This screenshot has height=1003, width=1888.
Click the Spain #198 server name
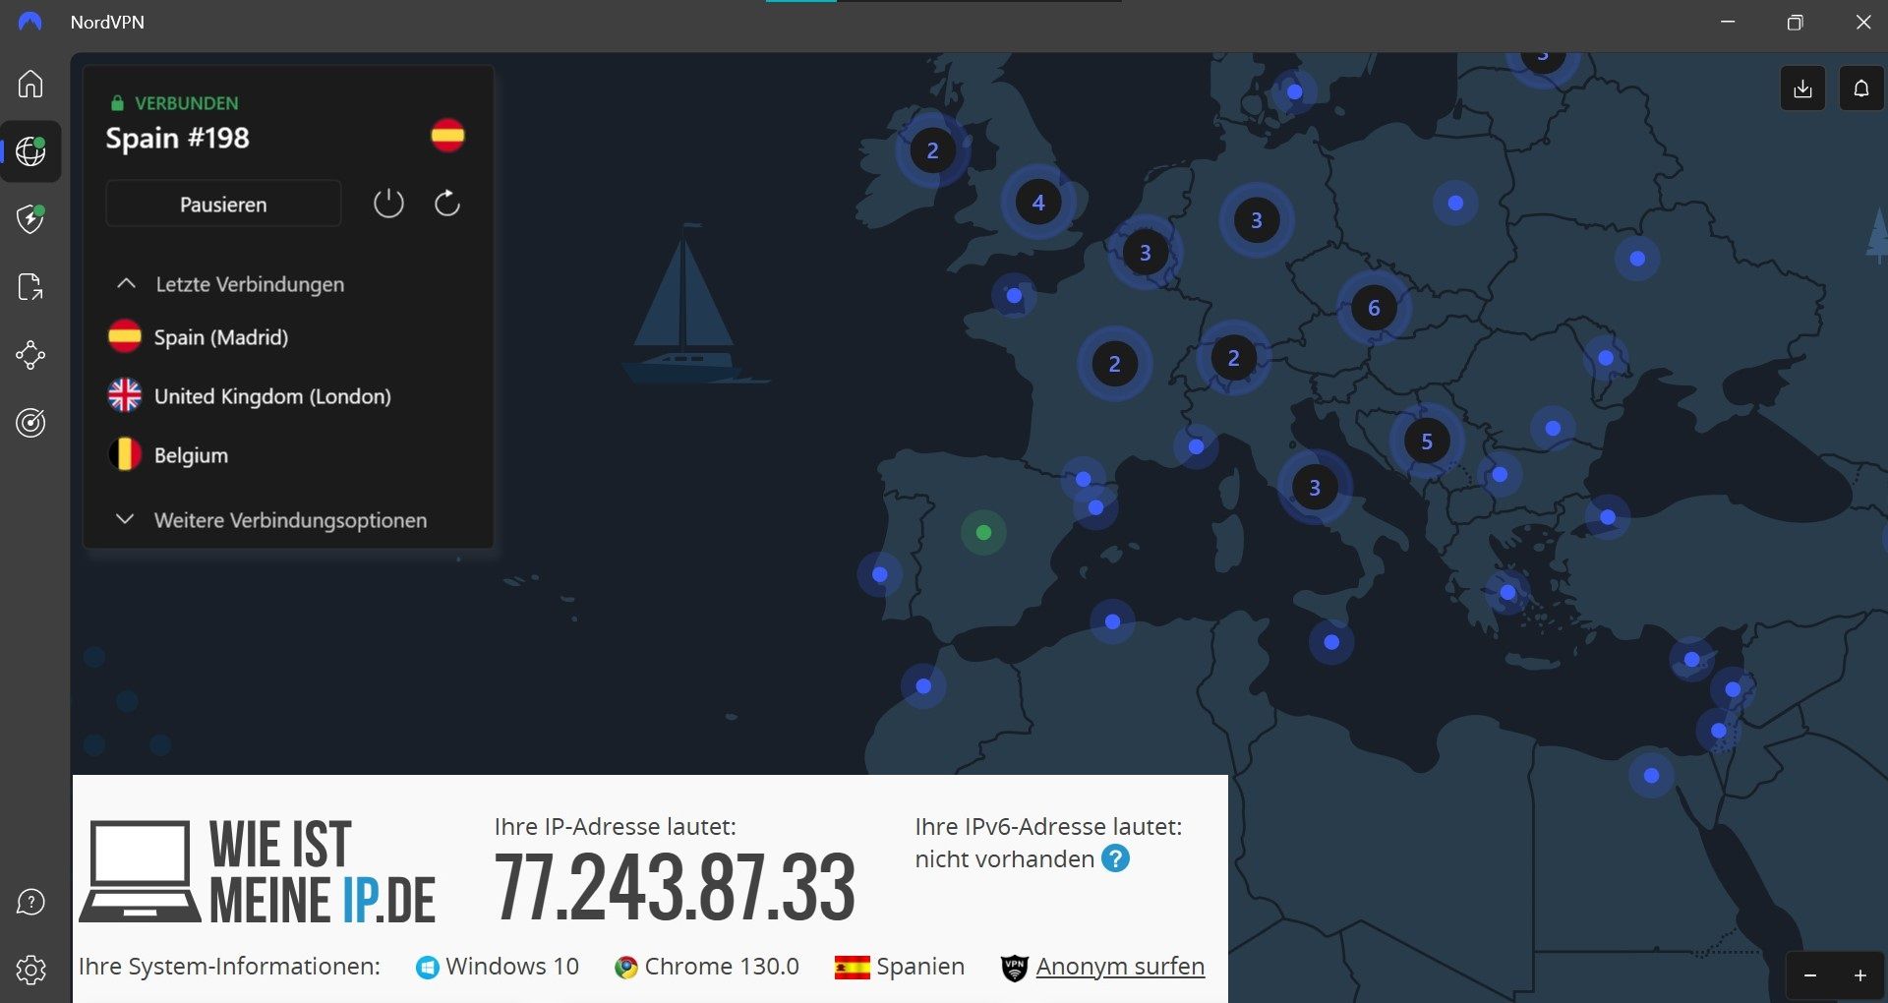click(x=178, y=138)
